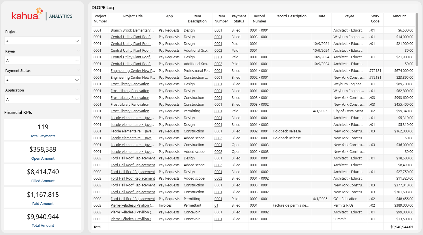Image resolution: width=423 pixels, height=235 pixels.
Task: Sort by the Date column header
Action: (321, 16)
